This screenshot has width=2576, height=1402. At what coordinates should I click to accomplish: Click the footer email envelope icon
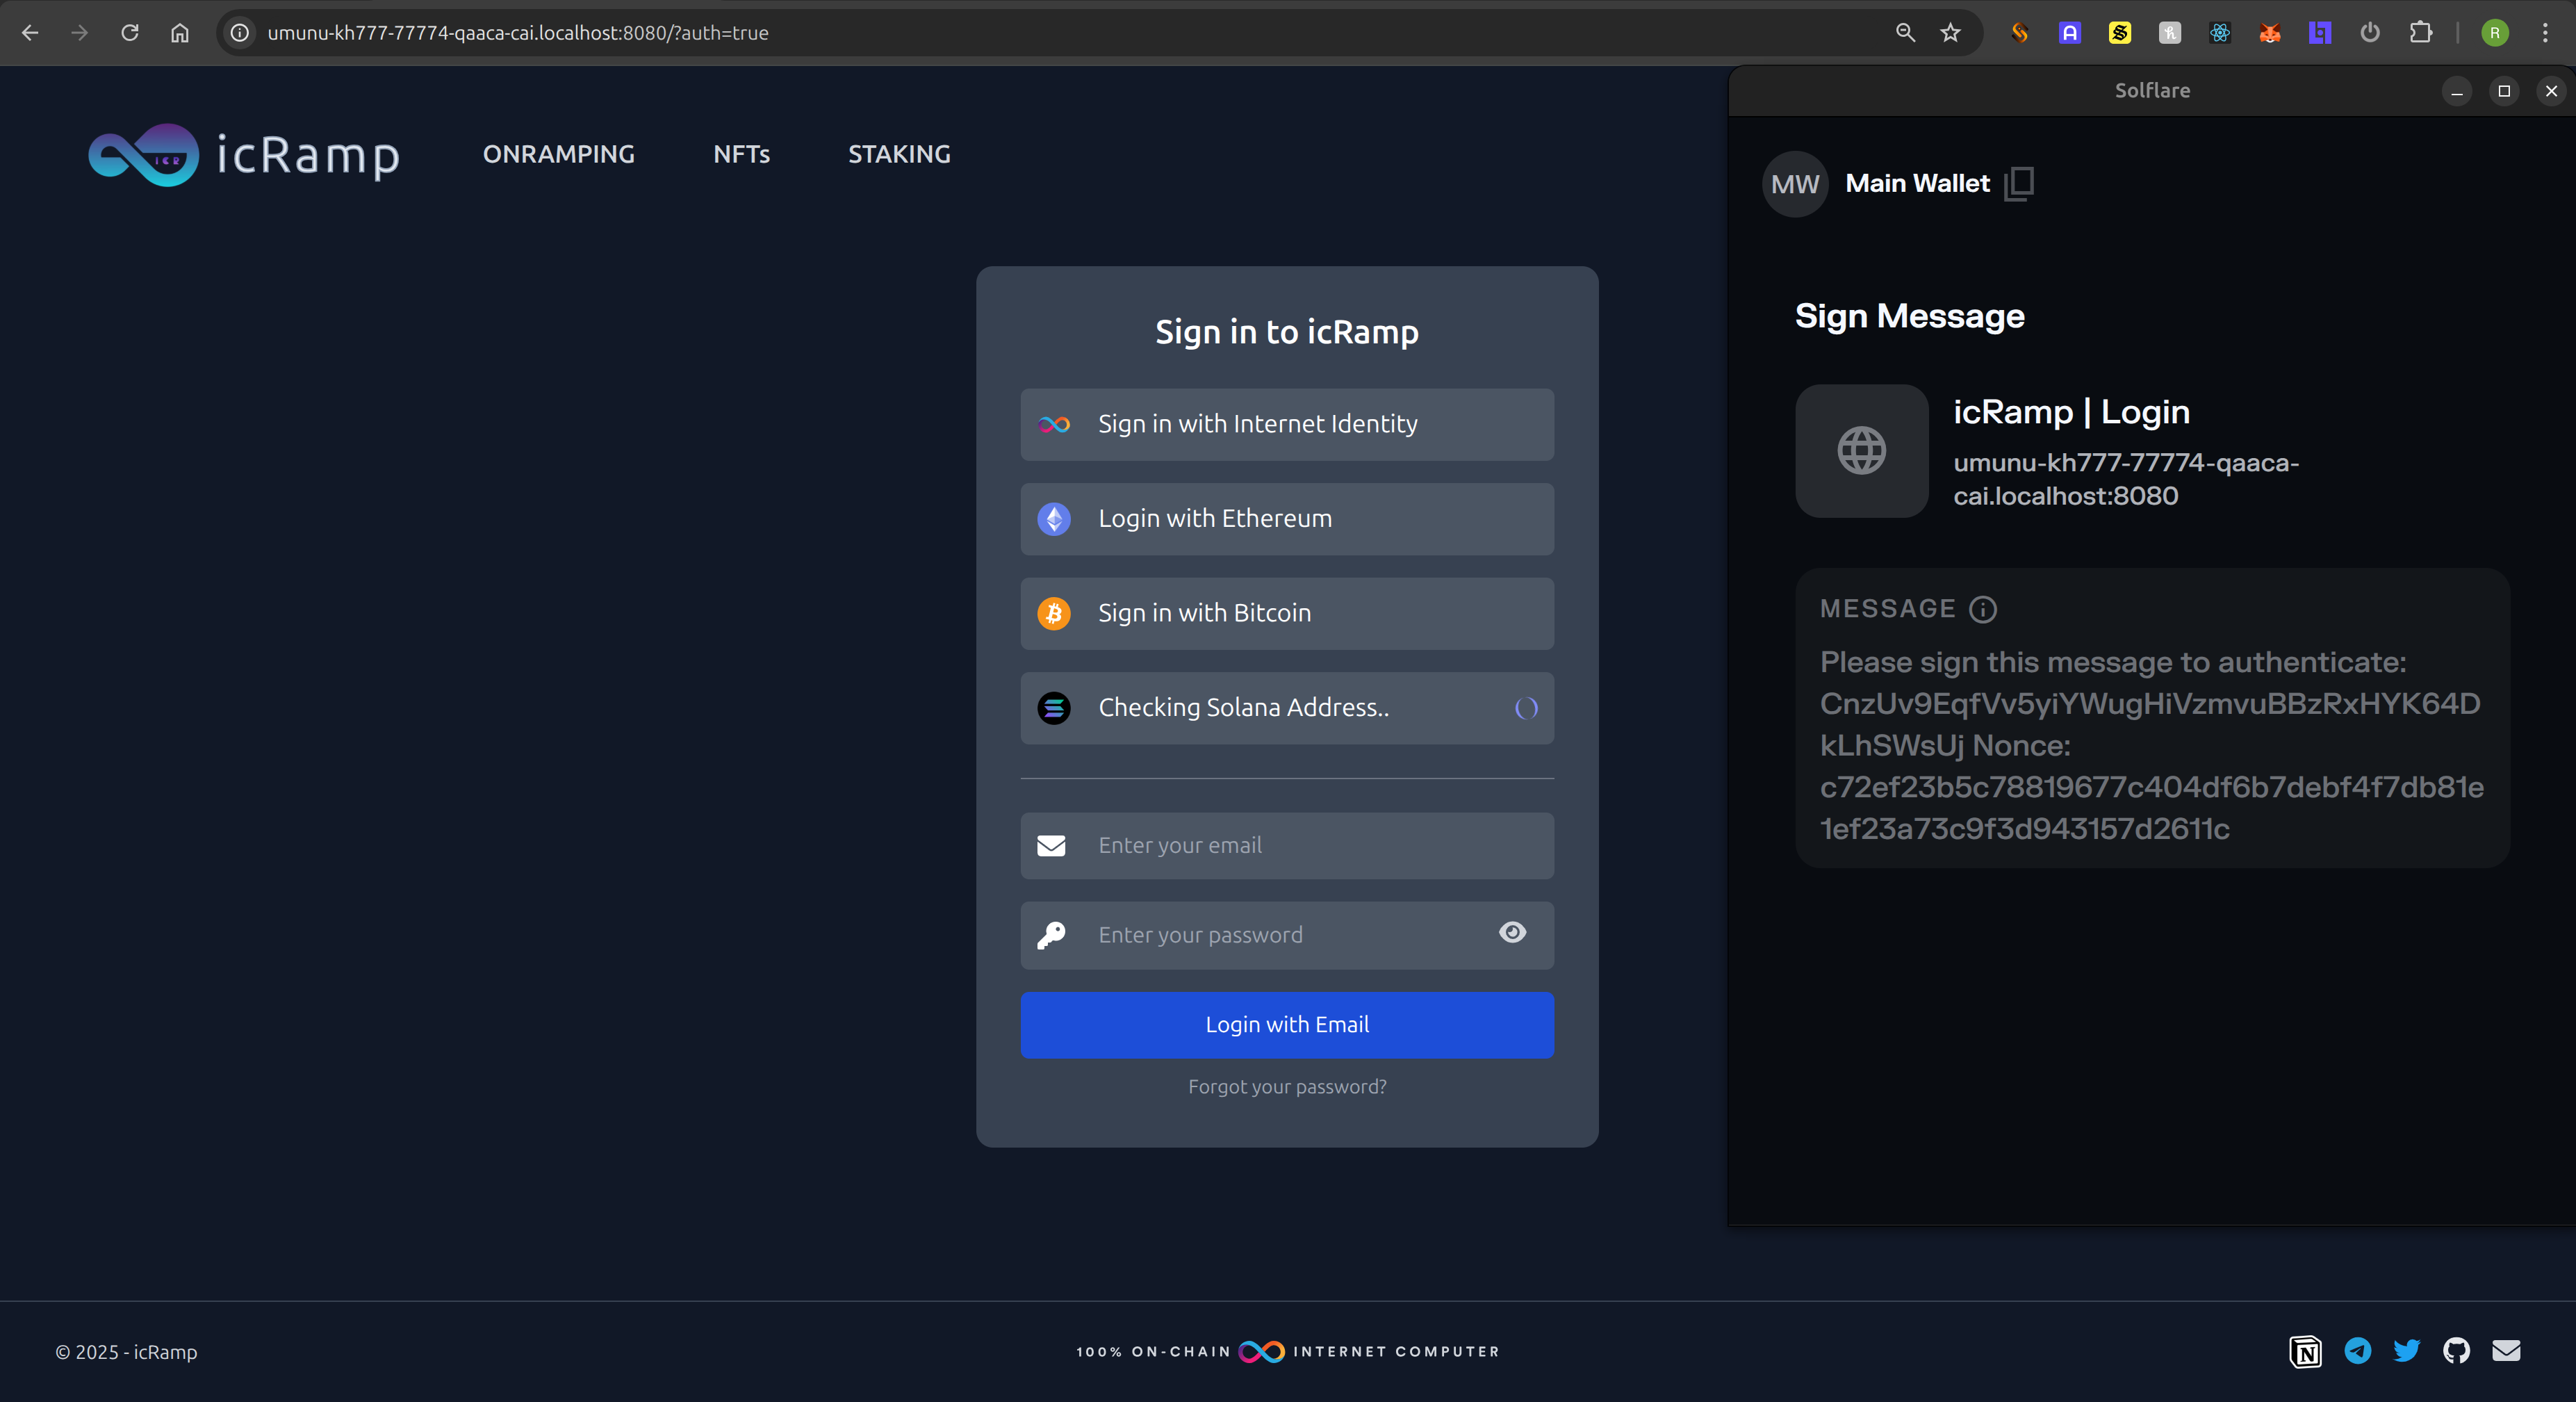click(2506, 1351)
